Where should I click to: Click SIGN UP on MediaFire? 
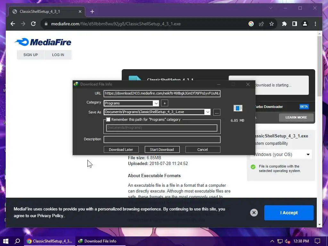click(30, 55)
